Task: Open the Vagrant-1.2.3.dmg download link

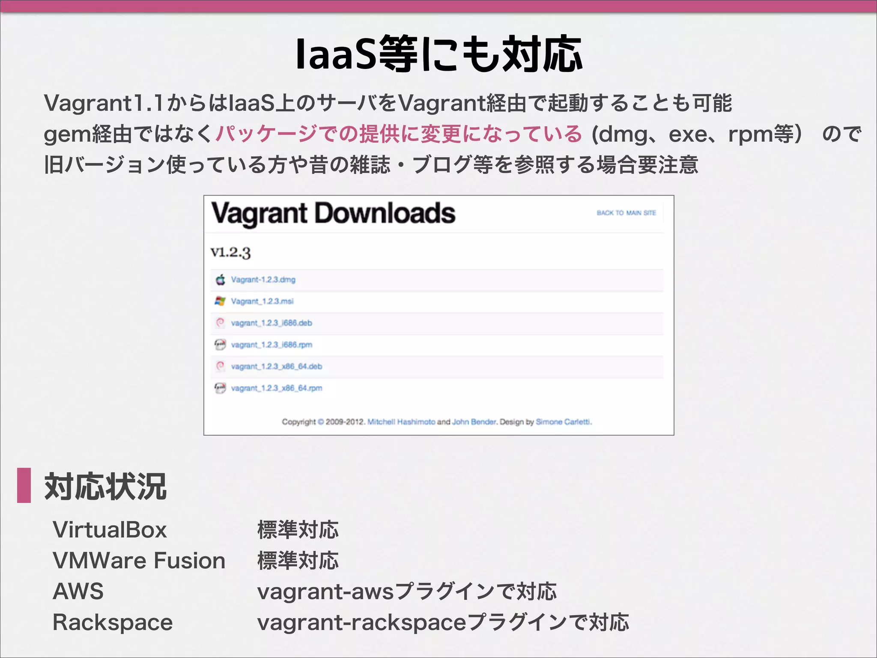Action: (x=263, y=280)
